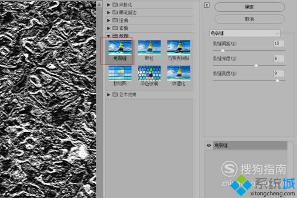Expand the 扭曲 filter folder

(x=109, y=20)
